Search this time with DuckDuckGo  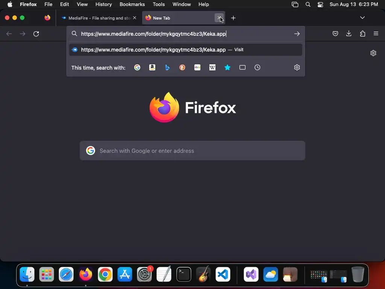(182, 67)
